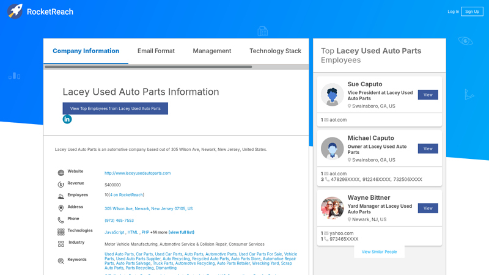This screenshot has width=489, height=275.
Task: Click the people icon beside Employees
Action: click(61, 196)
